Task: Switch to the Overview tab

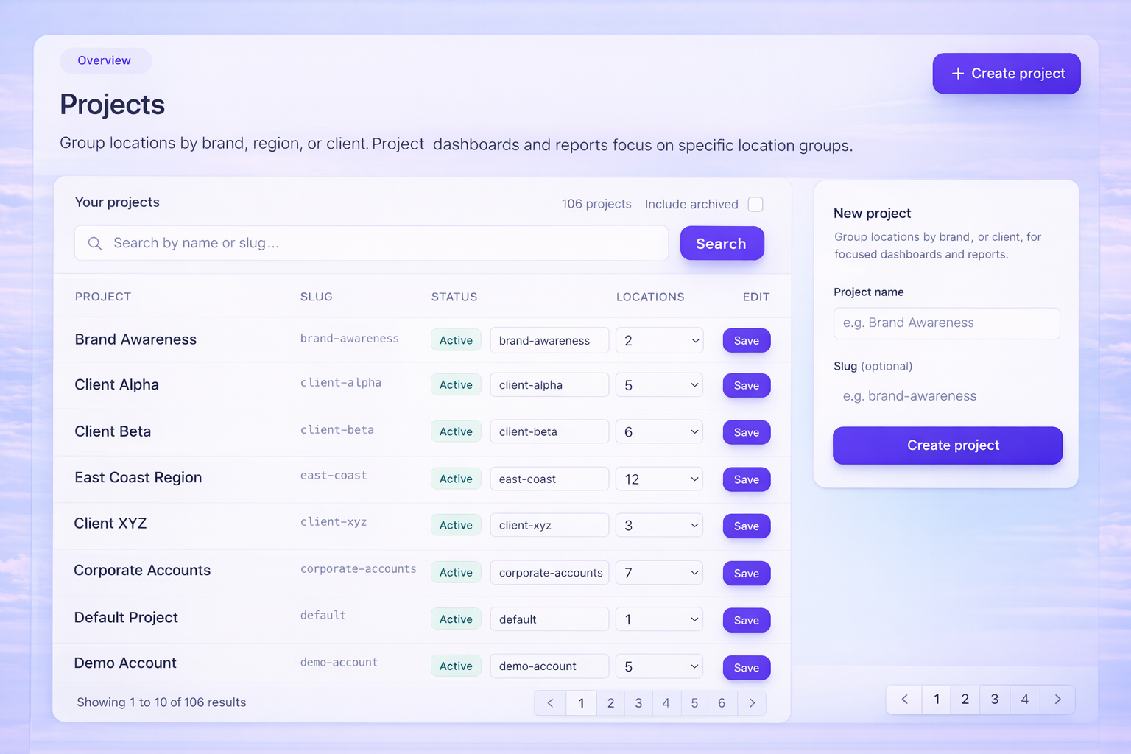Action: click(x=105, y=60)
